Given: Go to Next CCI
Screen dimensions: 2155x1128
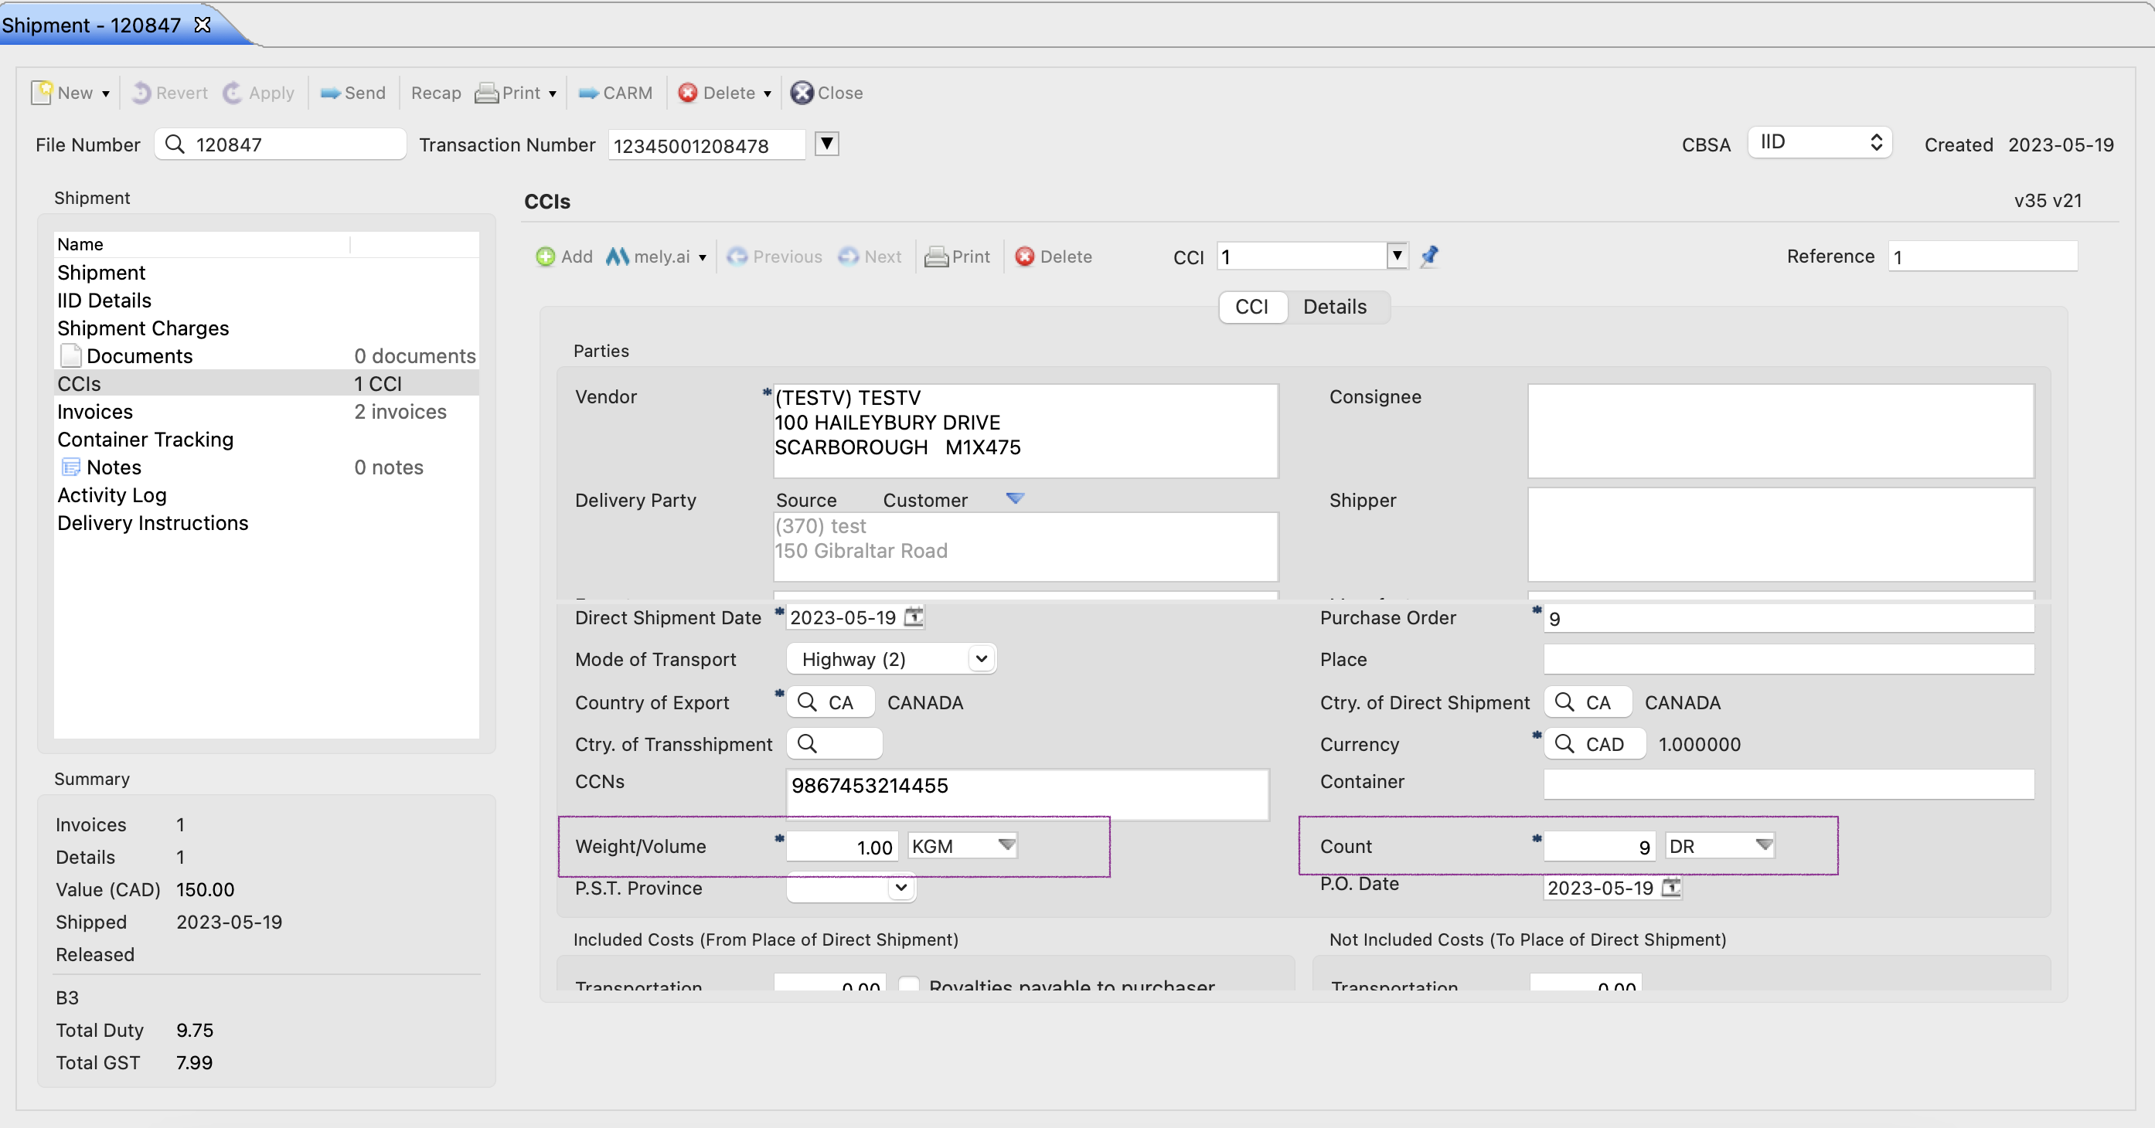Looking at the screenshot, I should [x=870, y=257].
